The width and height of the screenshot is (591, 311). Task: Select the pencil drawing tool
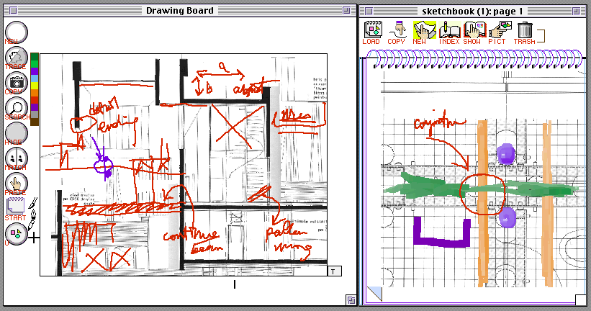[x=32, y=225]
